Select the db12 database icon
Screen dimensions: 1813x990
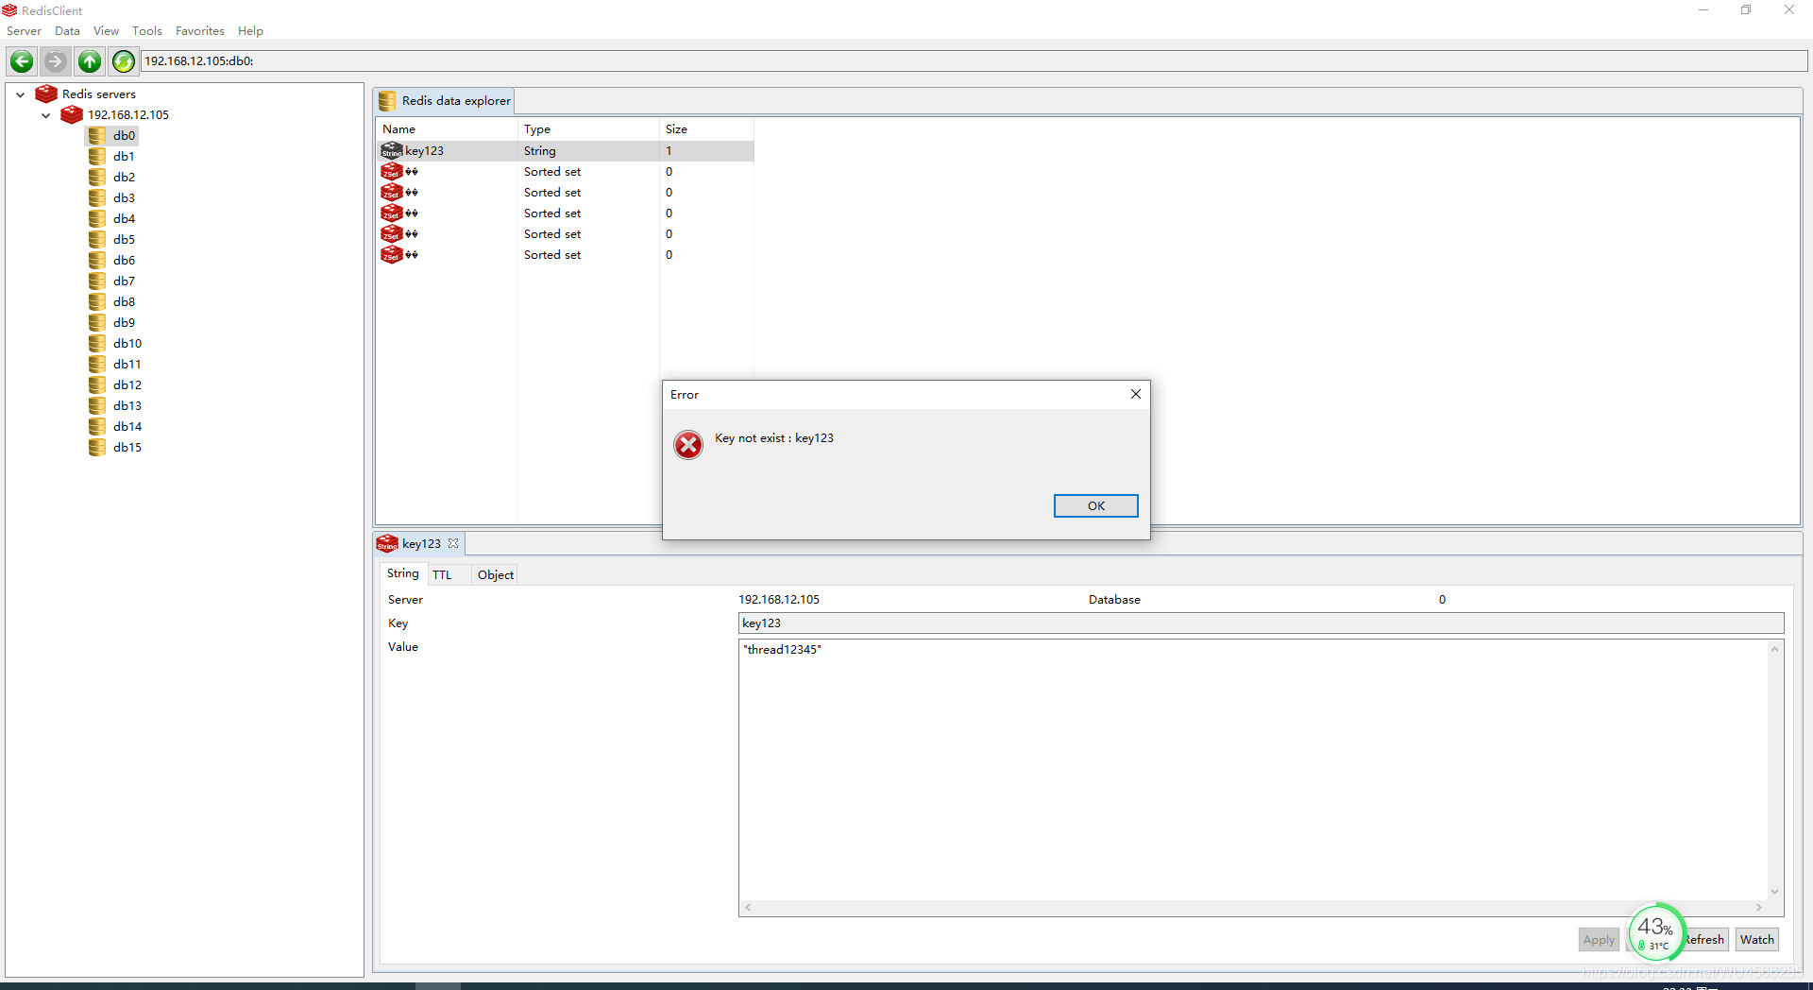point(97,384)
